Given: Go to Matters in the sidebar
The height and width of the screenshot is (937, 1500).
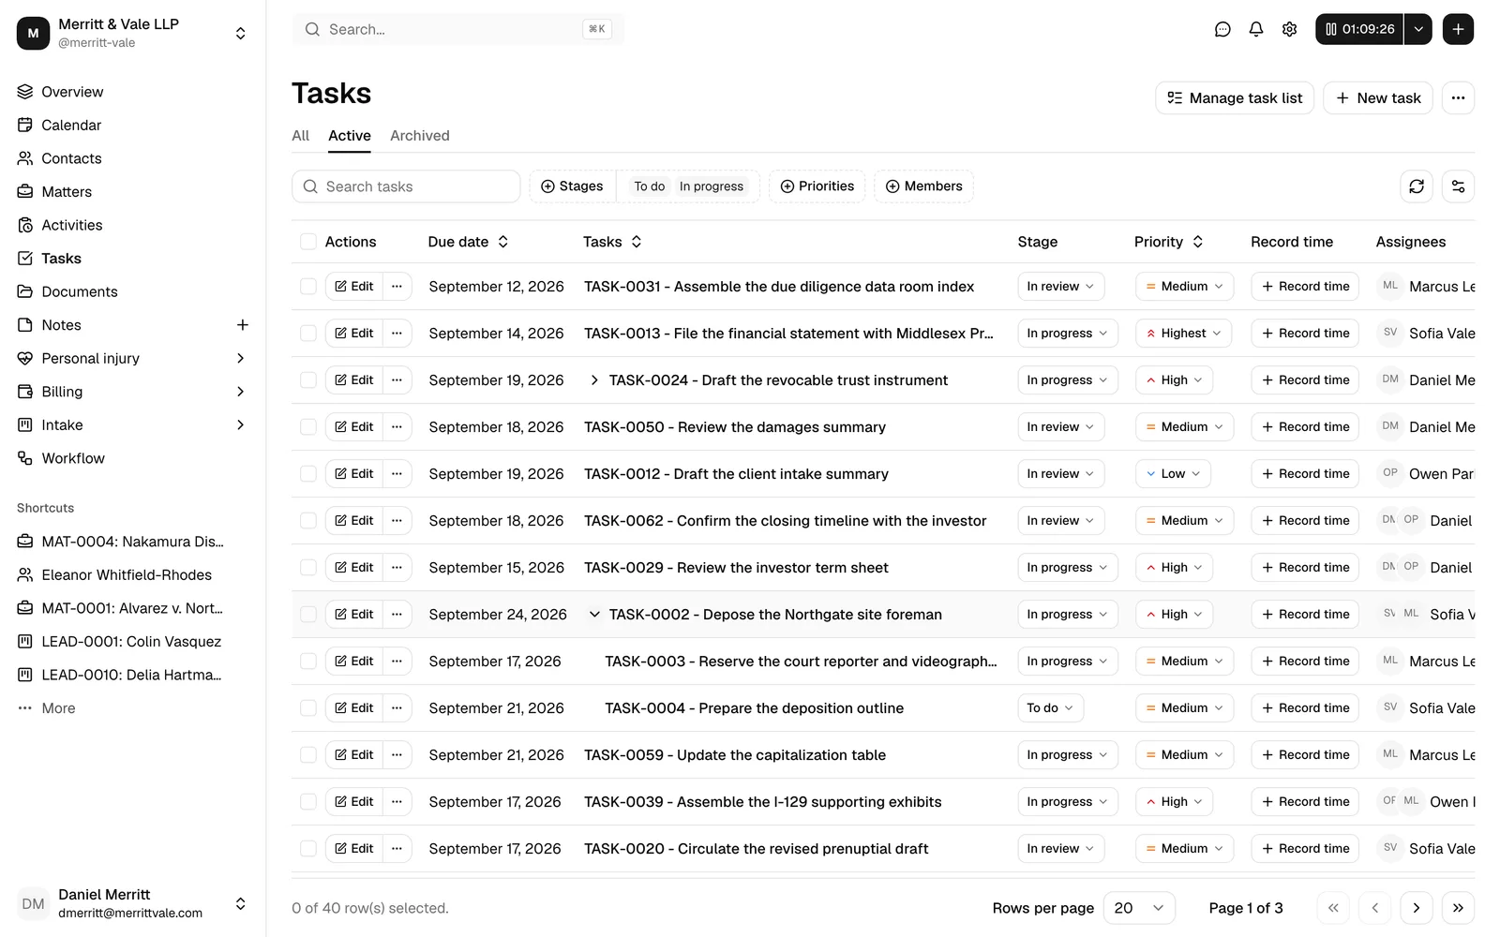Looking at the screenshot, I should click(67, 192).
